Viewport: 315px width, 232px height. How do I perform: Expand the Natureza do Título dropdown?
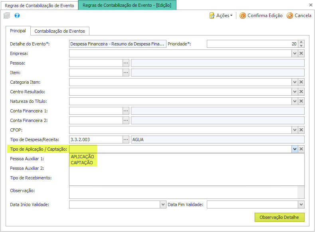click(x=295, y=101)
